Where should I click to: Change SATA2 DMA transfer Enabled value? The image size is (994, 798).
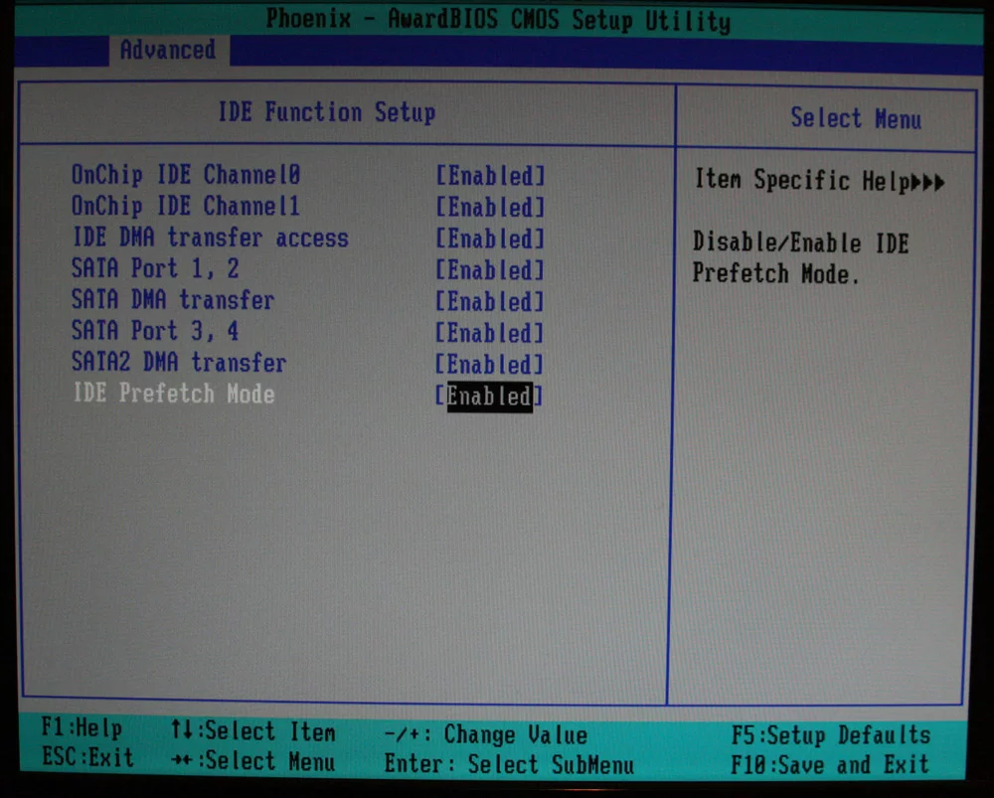coord(490,365)
